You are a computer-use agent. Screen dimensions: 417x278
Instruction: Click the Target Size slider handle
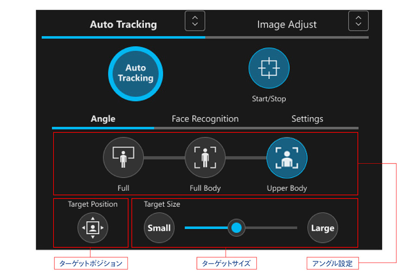(x=237, y=227)
